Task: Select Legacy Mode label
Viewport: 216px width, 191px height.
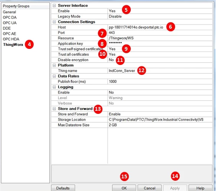Action: tap(69, 16)
